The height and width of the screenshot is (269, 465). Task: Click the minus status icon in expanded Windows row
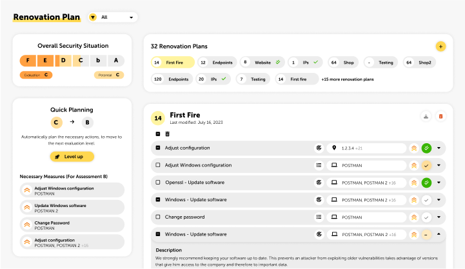(426, 235)
